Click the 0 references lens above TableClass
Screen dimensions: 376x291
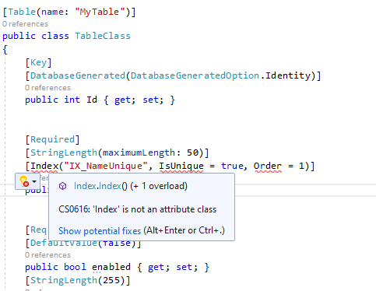(25, 24)
